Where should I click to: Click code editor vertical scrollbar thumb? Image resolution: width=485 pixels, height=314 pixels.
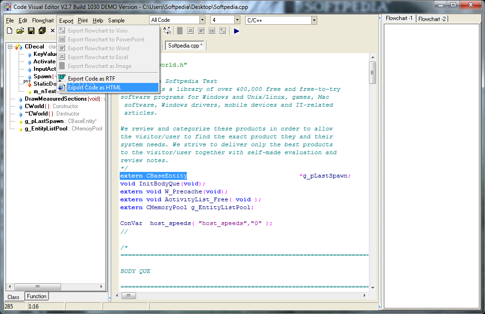point(372,72)
